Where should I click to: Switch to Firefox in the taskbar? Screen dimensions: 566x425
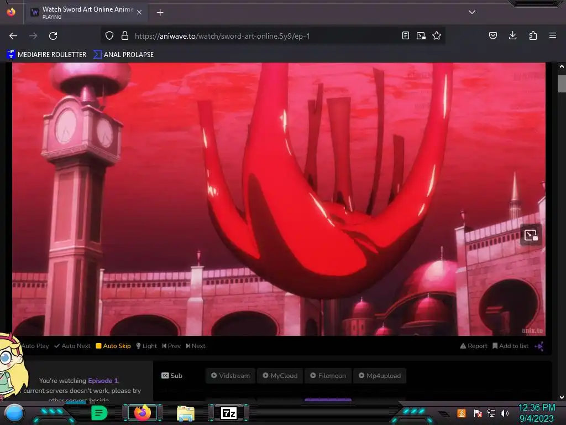point(143,413)
